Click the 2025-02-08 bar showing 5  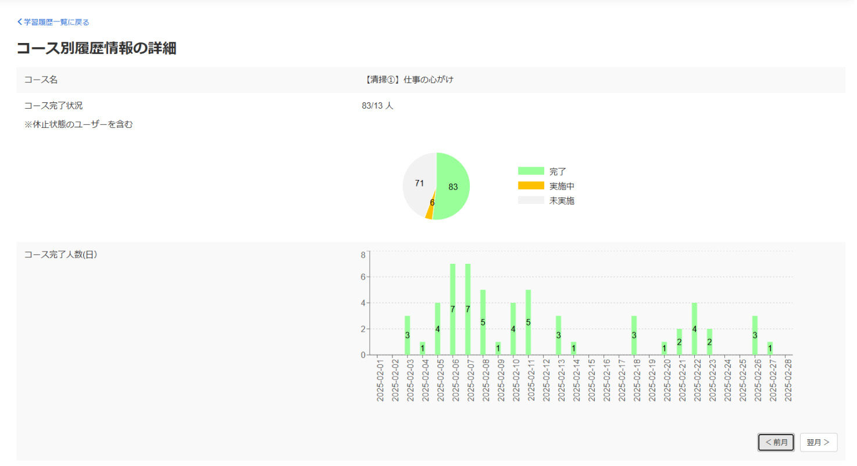483,322
